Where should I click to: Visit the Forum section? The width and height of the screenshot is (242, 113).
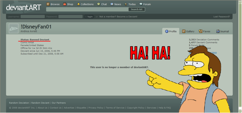click(145, 4)
